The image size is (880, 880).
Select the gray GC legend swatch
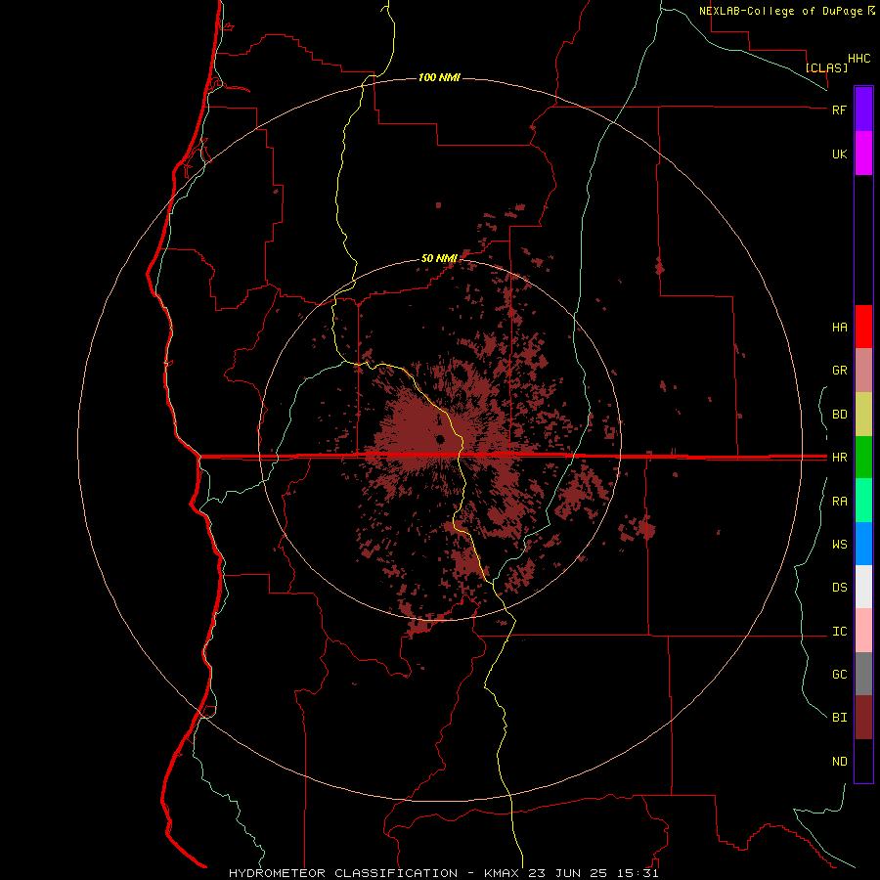863,674
